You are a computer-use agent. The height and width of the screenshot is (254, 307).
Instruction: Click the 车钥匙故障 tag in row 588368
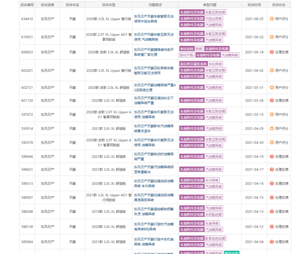tap(213, 214)
